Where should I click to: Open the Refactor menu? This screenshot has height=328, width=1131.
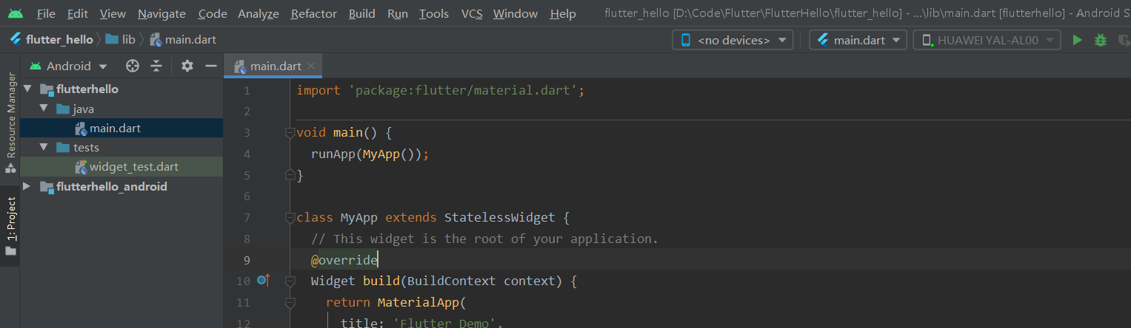(x=314, y=13)
